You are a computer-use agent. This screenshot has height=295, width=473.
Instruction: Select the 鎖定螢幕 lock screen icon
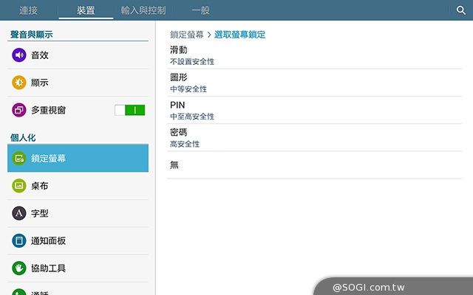(19, 158)
